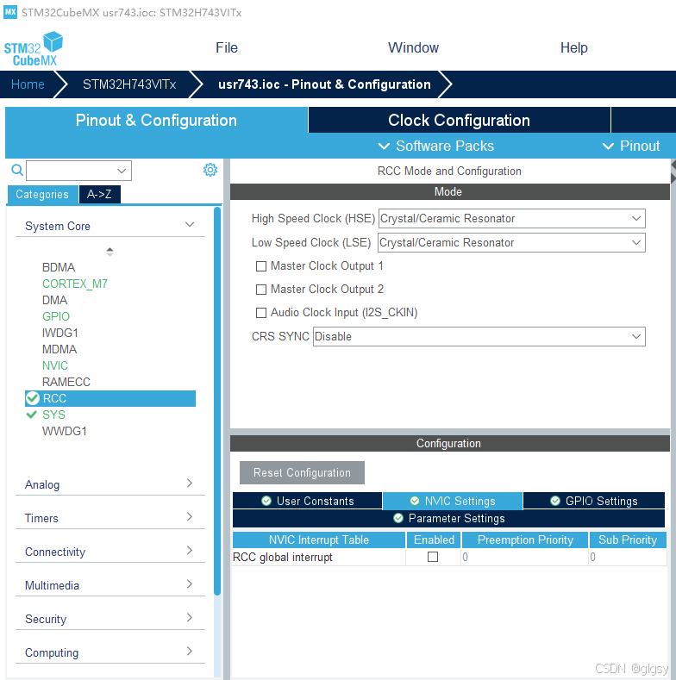Click the Preemption Priority column header
This screenshot has width=676, height=680.
(525, 540)
